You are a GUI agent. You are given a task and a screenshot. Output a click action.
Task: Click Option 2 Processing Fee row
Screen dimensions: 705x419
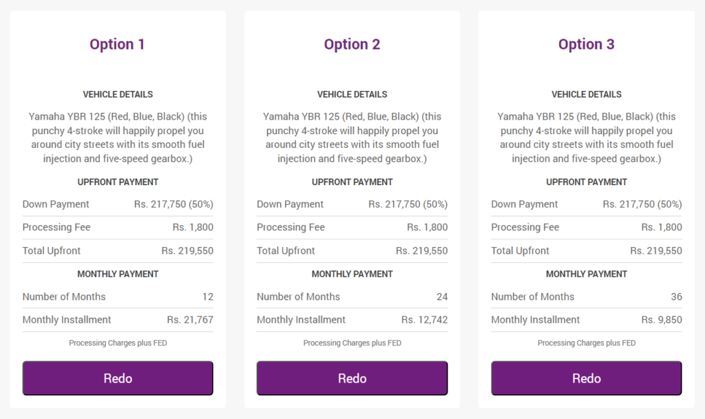[x=352, y=227]
